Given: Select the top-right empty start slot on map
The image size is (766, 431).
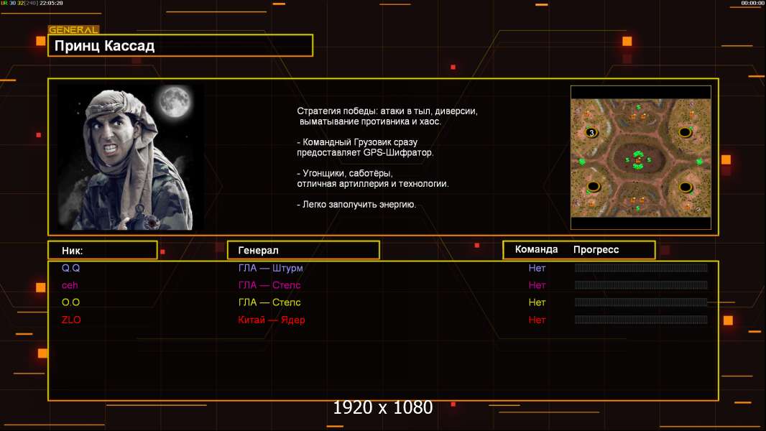Looking at the screenshot, I should [x=685, y=132].
